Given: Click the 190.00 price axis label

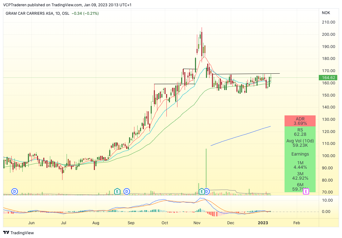Looking at the screenshot, I should 328,47.
